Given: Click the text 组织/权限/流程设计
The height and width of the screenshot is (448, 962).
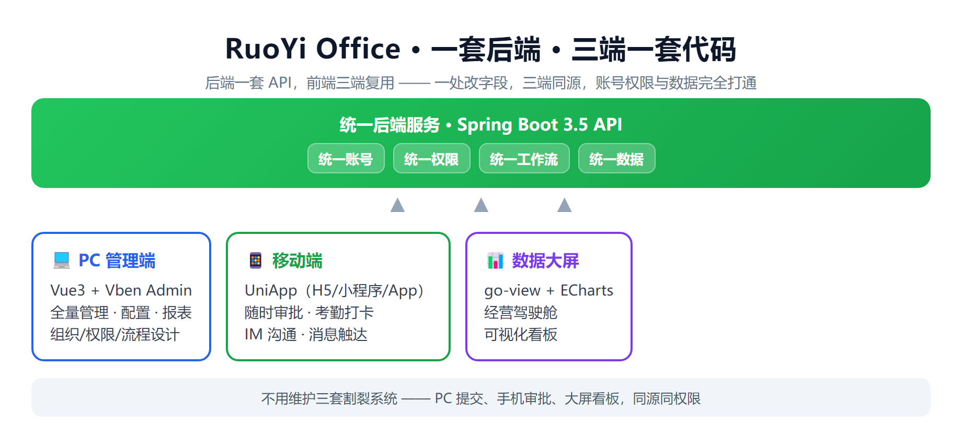Looking at the screenshot, I should 115,334.
